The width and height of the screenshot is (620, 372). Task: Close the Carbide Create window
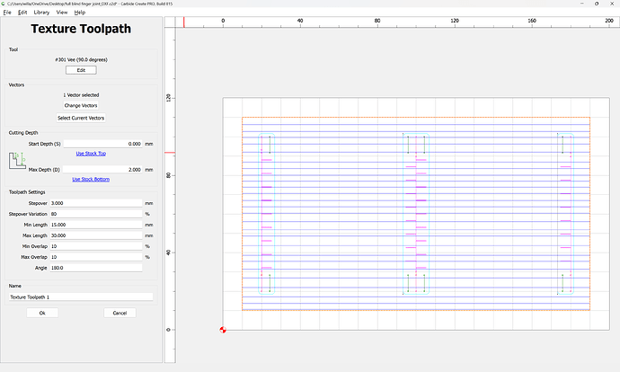click(x=612, y=4)
